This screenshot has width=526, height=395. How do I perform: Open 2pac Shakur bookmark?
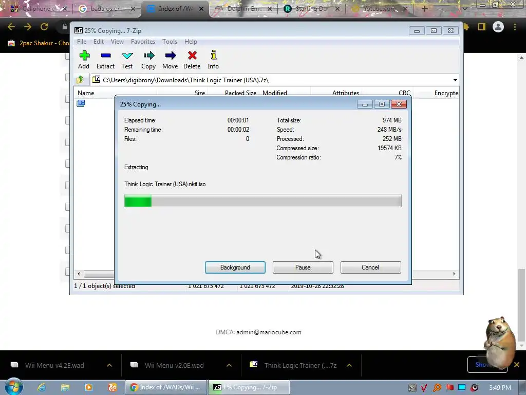pyautogui.click(x=39, y=43)
